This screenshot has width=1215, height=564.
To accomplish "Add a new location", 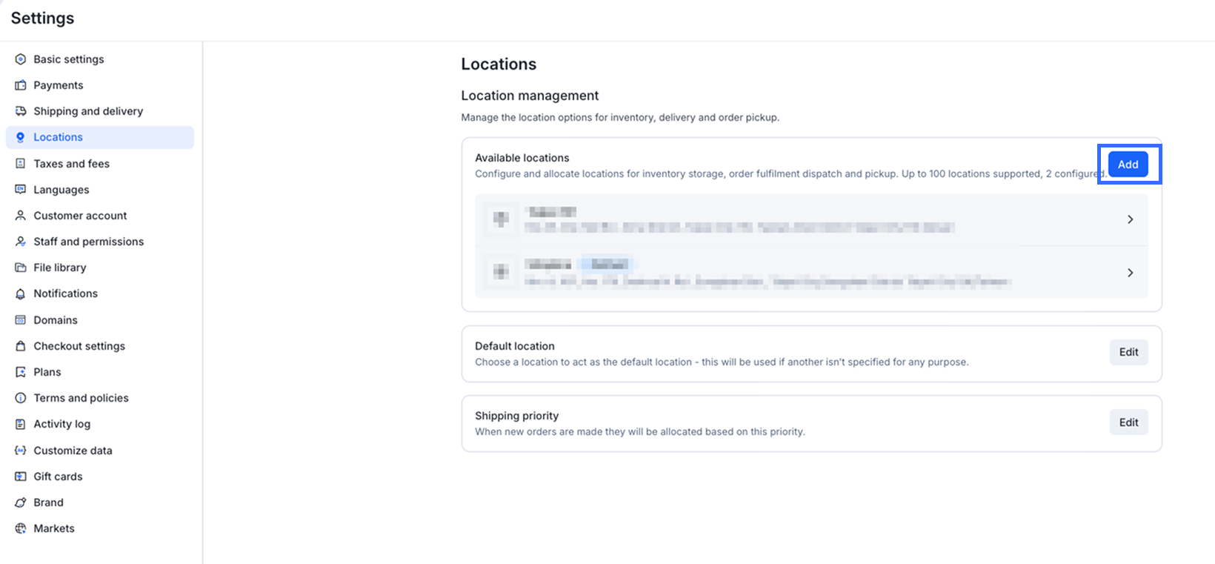I will click(1128, 165).
